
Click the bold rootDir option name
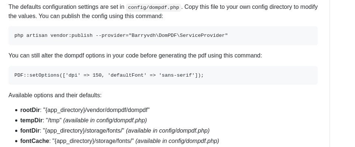(30, 110)
